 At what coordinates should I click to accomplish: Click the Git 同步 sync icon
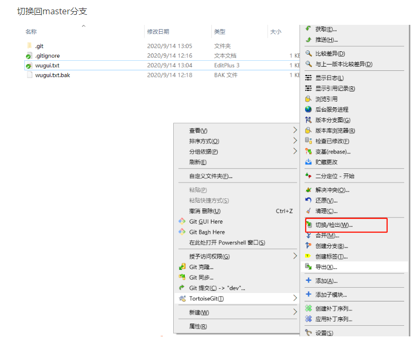182,277
